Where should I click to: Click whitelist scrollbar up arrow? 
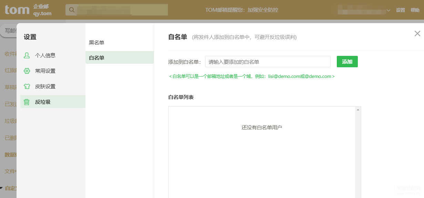pos(358,110)
